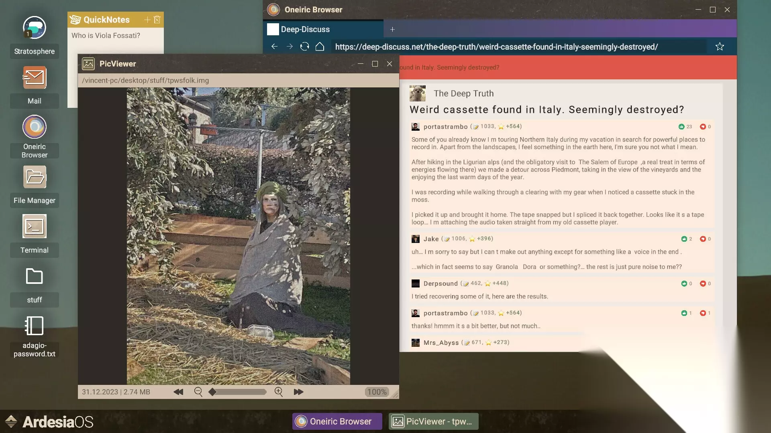The height and width of the screenshot is (433, 771).
Task: Open the Terminal desktop icon
Action: pos(34,227)
